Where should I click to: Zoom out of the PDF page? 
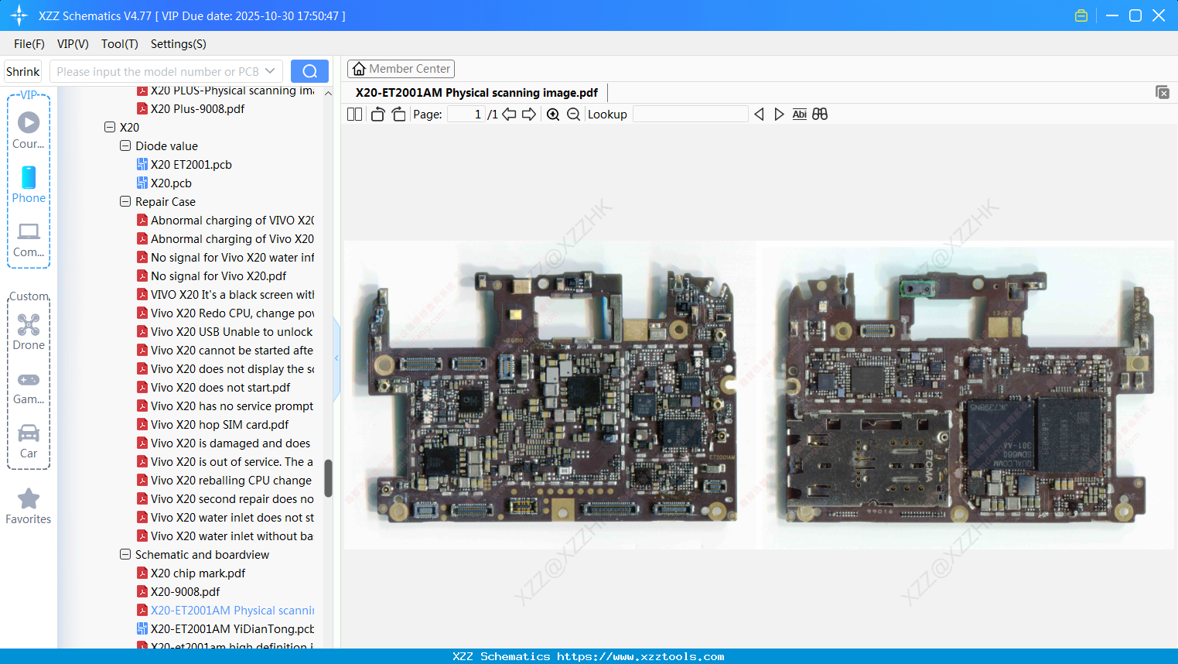click(574, 114)
